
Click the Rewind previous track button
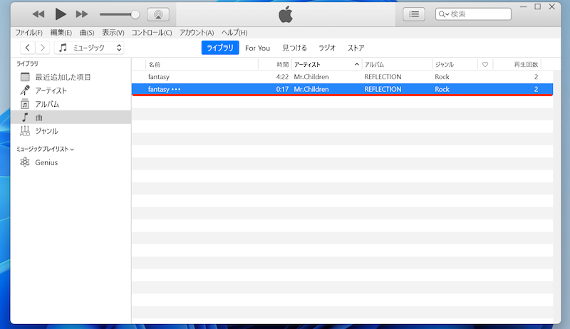38,14
